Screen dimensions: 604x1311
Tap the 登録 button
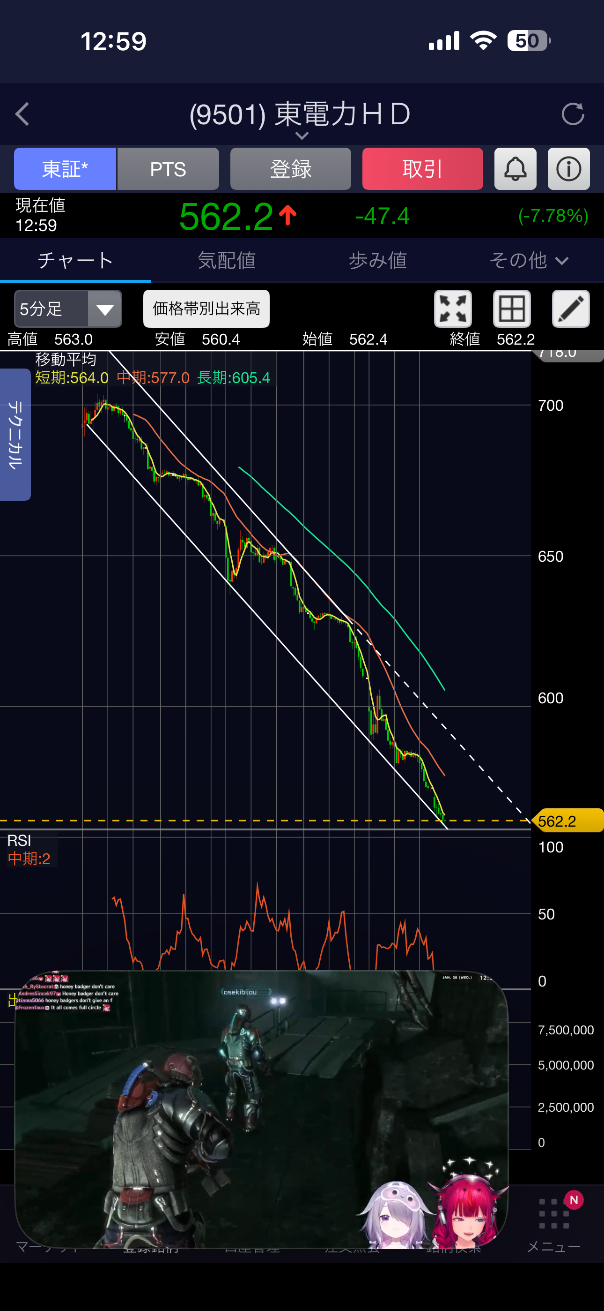point(290,169)
